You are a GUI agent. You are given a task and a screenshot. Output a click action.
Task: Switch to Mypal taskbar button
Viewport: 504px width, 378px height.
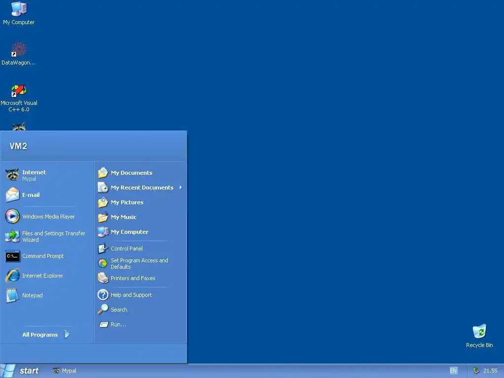(x=65, y=371)
